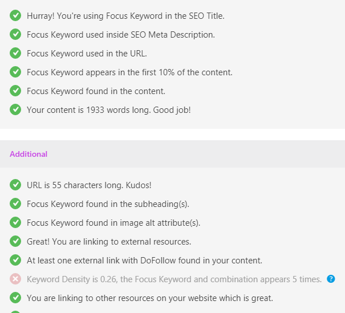Click check icon for keyword in subheading(s)
Screen dimensions: 345x313
(x=16, y=204)
